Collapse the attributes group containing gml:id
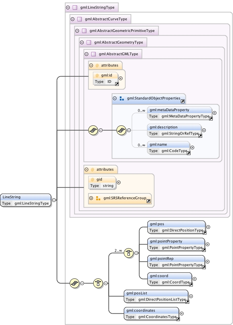 point(91,65)
